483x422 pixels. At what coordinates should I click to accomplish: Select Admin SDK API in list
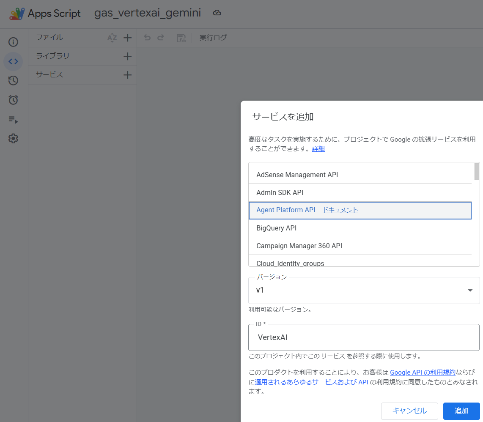click(x=360, y=192)
